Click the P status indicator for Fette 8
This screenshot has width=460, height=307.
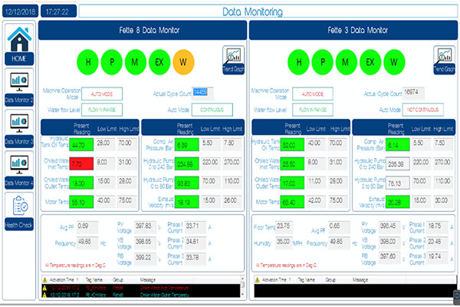coord(111,61)
